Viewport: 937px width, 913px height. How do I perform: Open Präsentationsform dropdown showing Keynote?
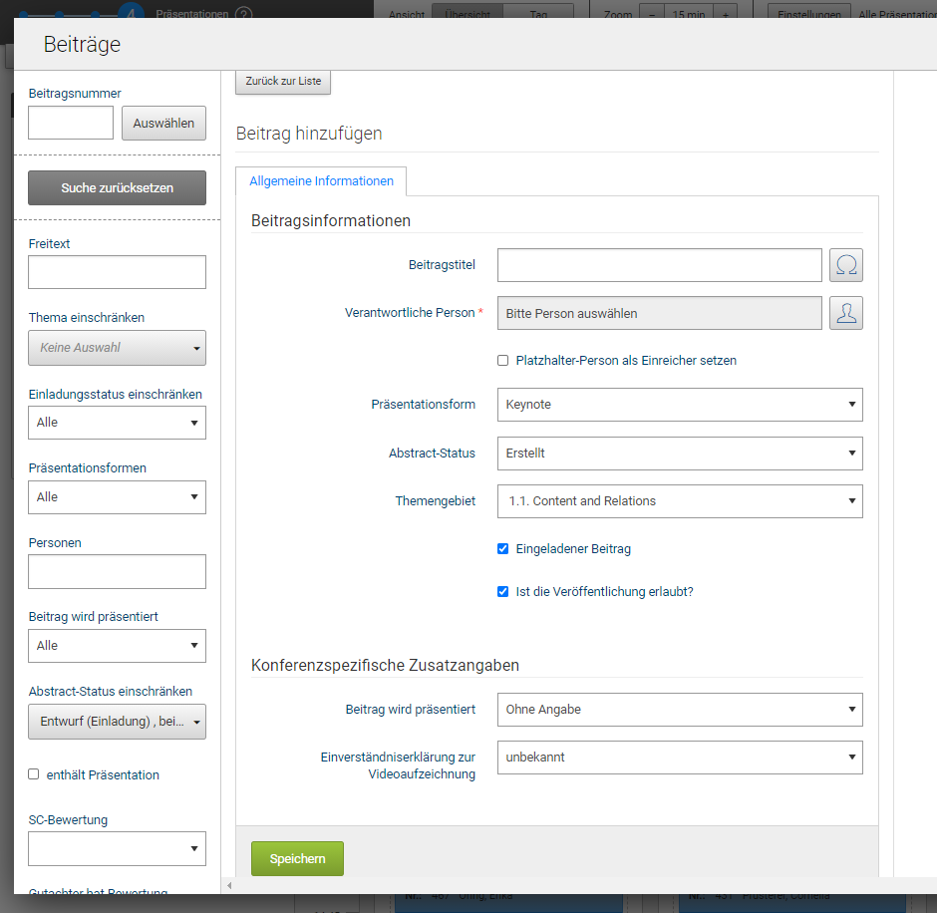point(679,405)
